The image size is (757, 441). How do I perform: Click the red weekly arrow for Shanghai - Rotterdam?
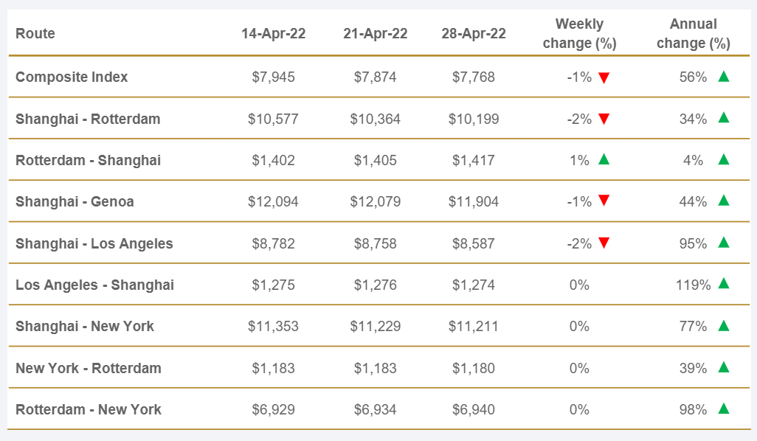coord(604,119)
